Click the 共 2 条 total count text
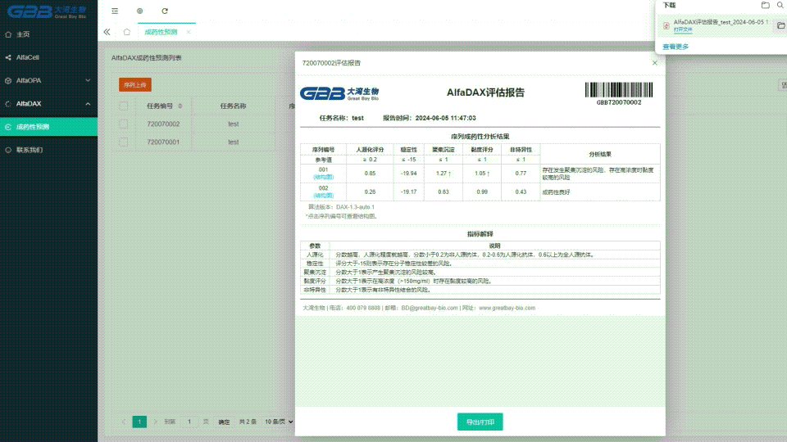787x442 pixels. click(x=248, y=422)
